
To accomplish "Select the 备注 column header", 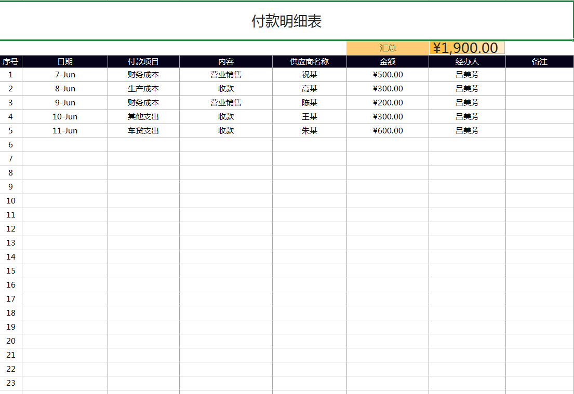I will tap(539, 61).
